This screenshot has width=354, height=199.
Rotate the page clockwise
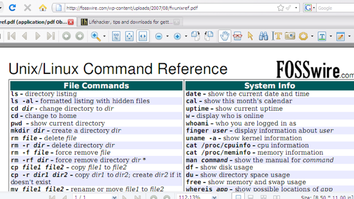(x=196, y=36)
